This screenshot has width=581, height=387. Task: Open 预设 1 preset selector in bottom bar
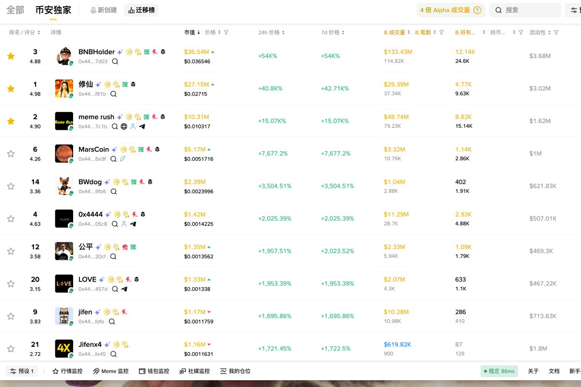(22, 371)
